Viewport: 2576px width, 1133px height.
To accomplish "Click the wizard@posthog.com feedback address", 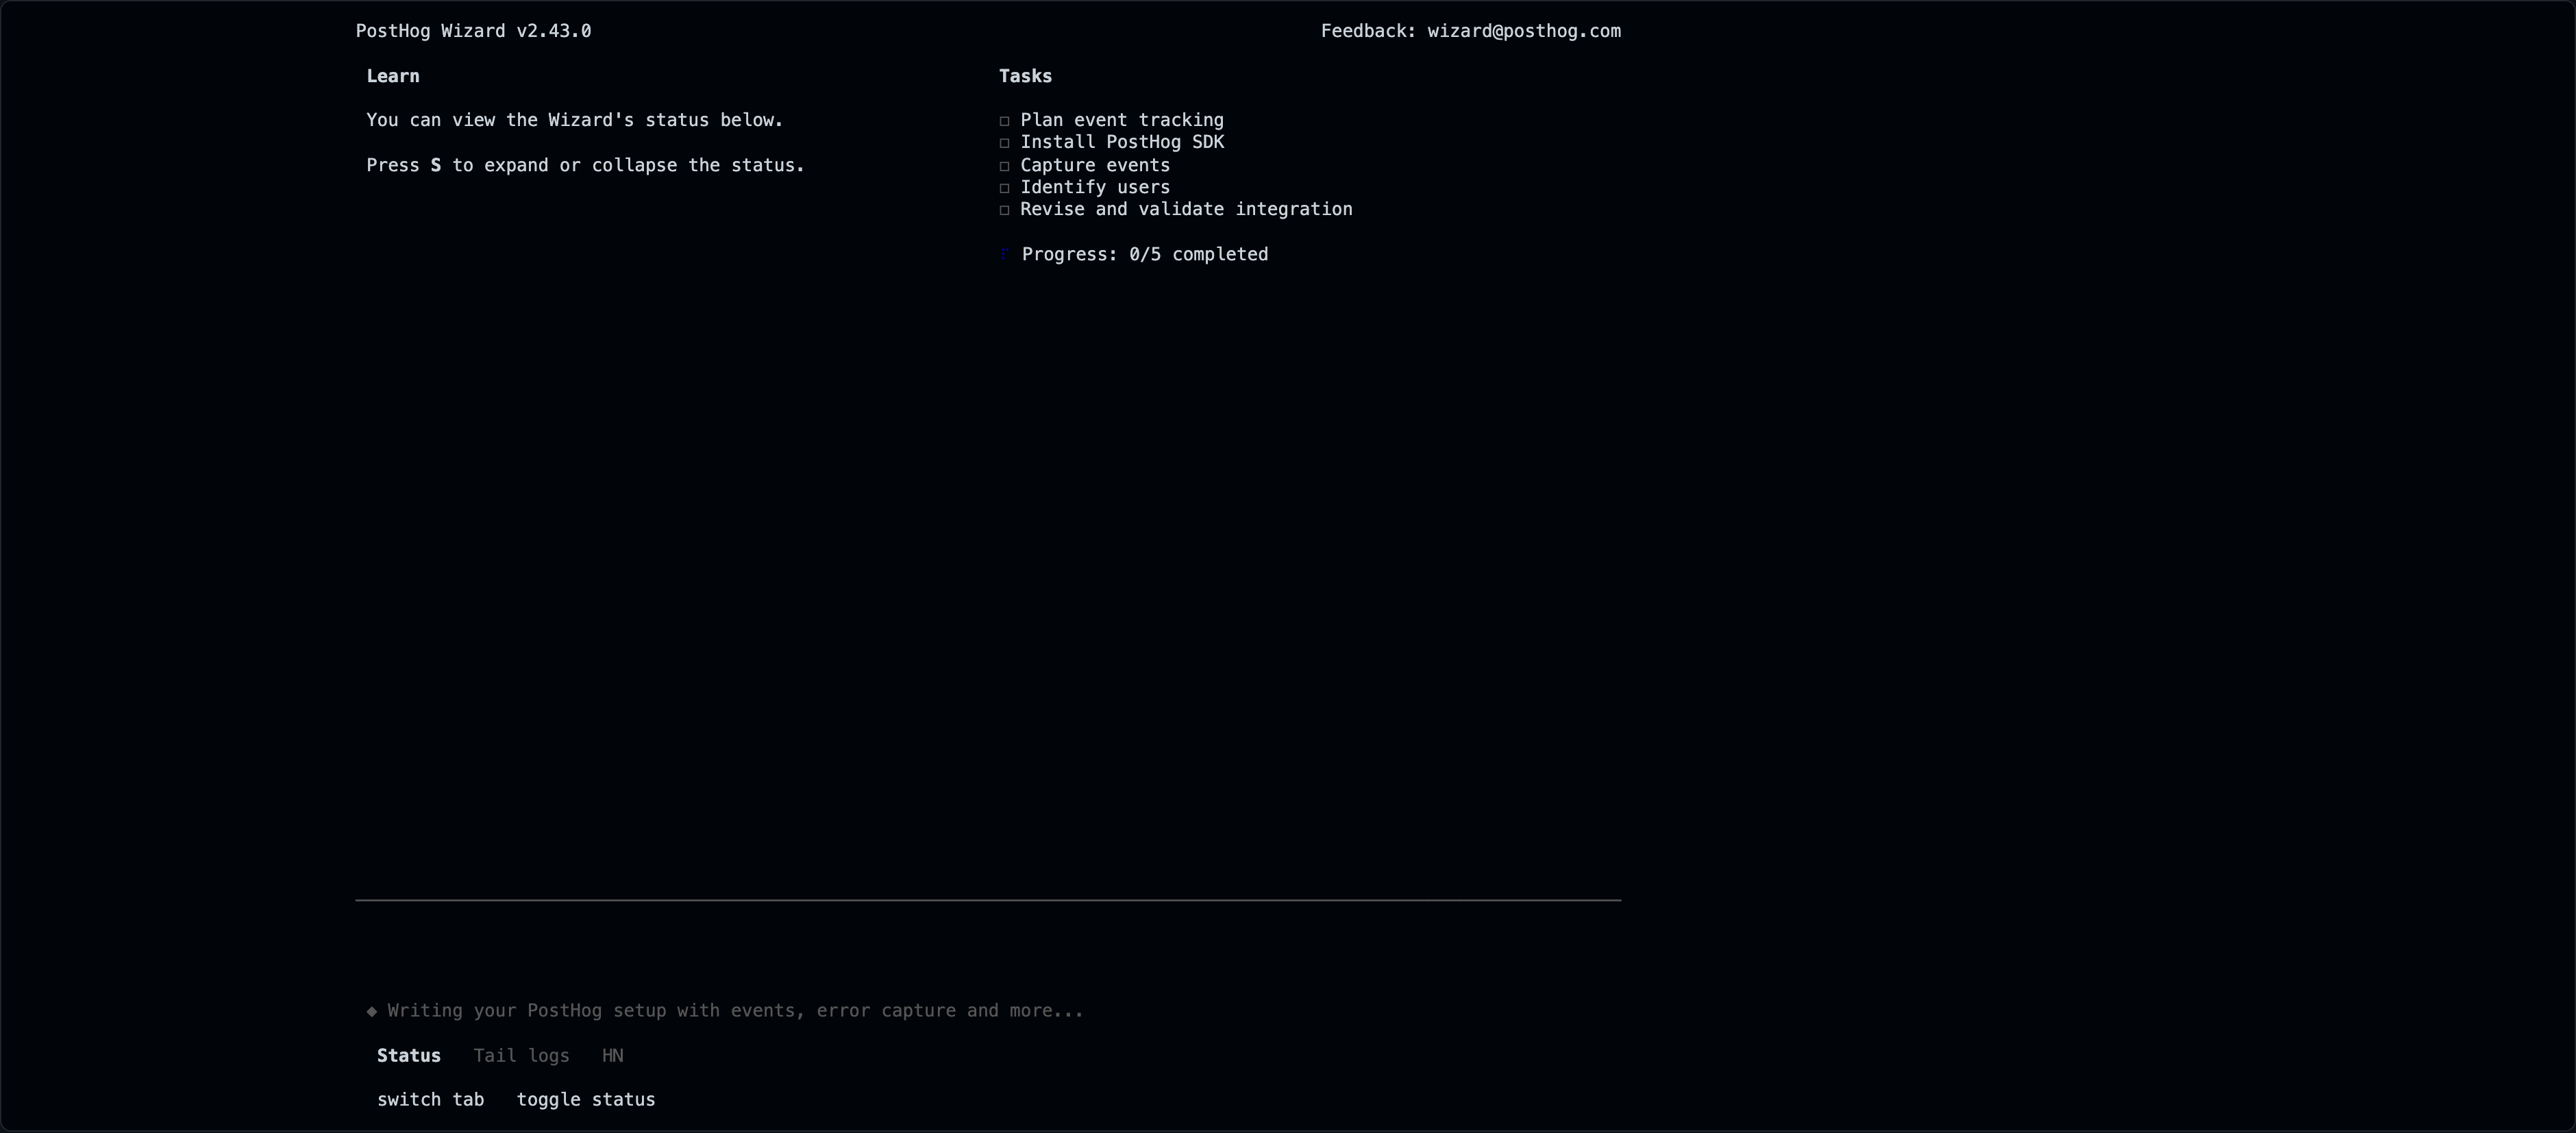I will coord(1524,31).
